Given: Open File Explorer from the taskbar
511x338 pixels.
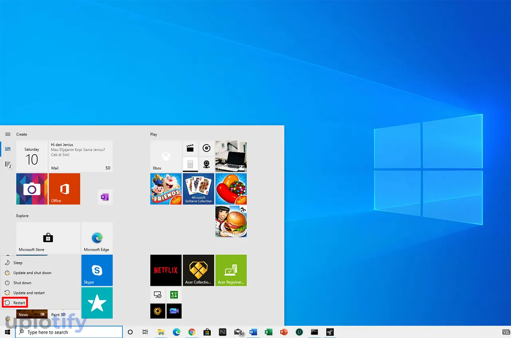Looking at the screenshot, I should click(x=161, y=332).
